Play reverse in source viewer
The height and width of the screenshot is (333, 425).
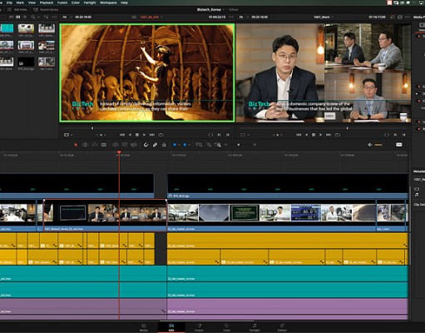tap(130, 135)
